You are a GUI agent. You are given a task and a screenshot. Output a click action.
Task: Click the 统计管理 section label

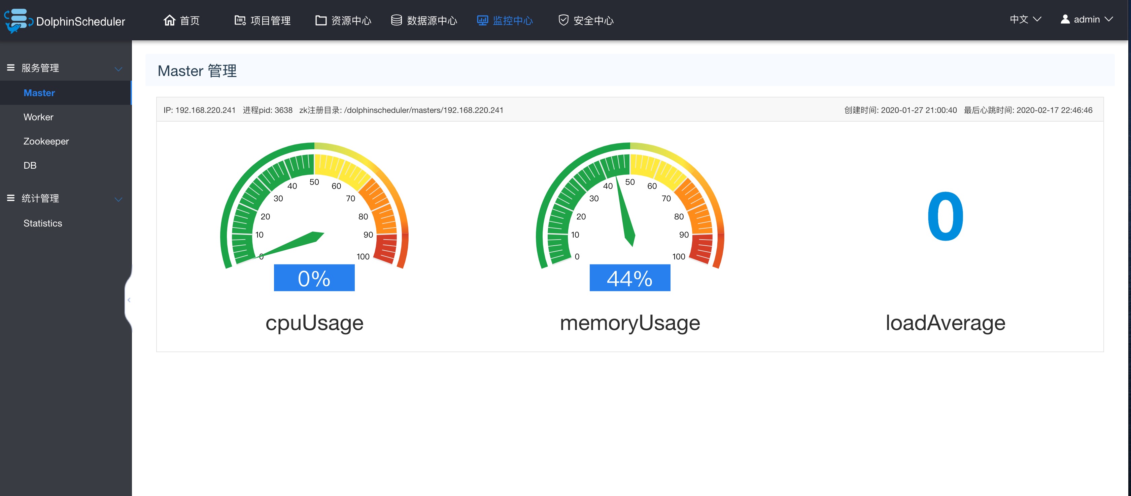40,199
